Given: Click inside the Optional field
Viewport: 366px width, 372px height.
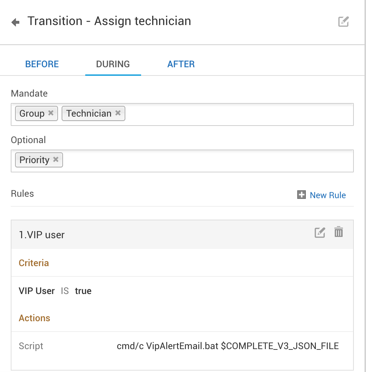Looking at the screenshot, I should (208, 161).
